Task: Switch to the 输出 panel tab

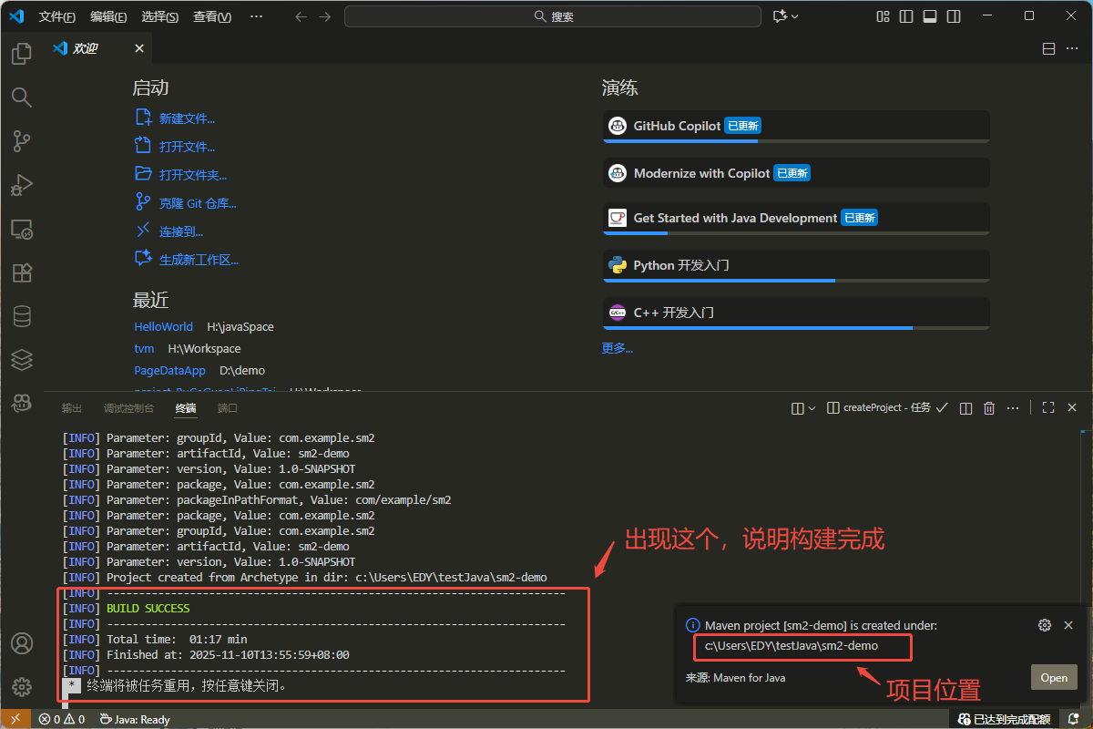Action: pos(72,408)
